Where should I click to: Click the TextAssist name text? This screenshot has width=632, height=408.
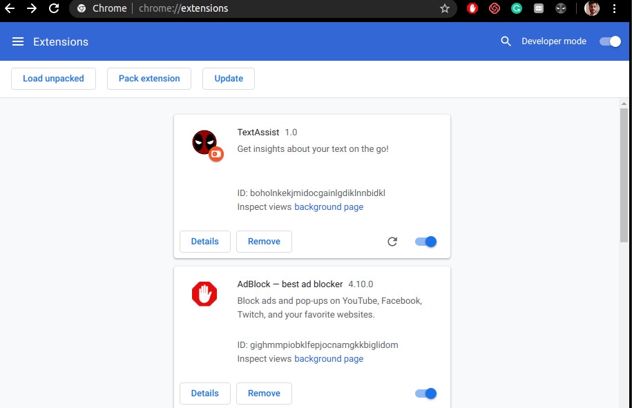[x=258, y=133]
